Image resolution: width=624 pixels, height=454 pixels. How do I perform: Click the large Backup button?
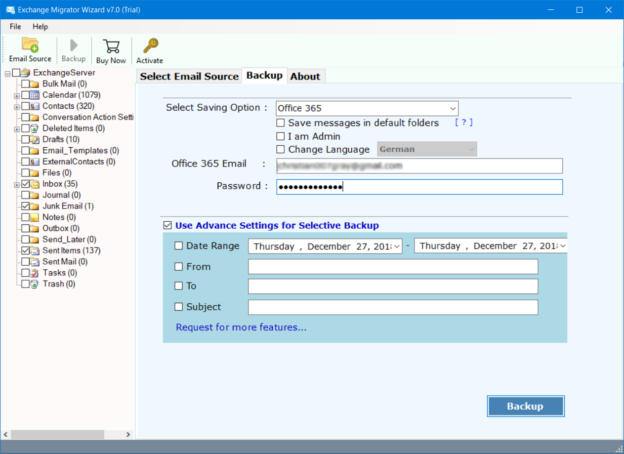tap(525, 406)
